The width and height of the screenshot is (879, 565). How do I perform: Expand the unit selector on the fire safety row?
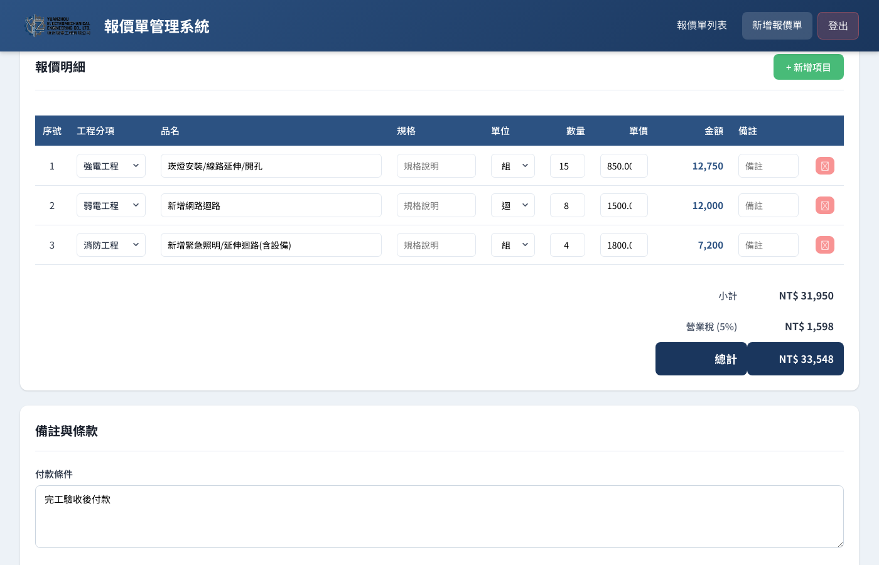click(x=513, y=245)
